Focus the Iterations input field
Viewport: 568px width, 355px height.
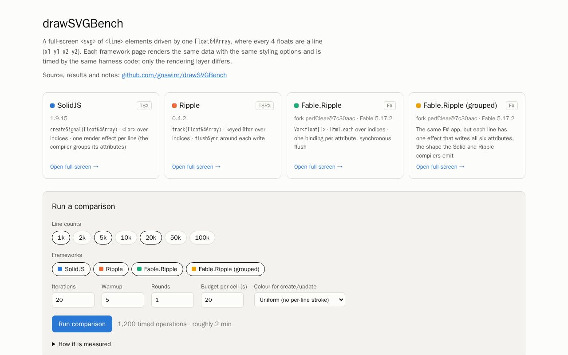(73, 300)
